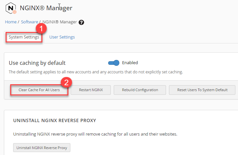
Task: Click the default caching setting description text
Action: (95, 72)
